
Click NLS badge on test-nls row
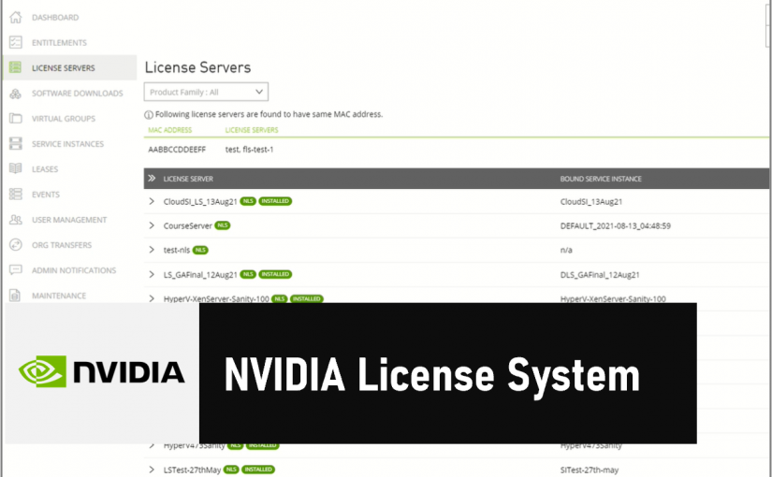click(200, 250)
